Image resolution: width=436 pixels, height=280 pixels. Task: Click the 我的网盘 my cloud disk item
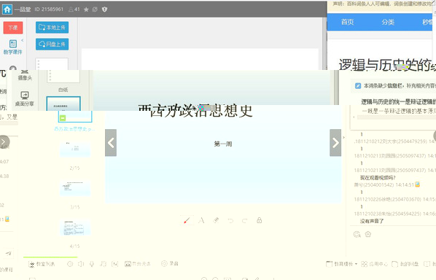(x=405, y=264)
